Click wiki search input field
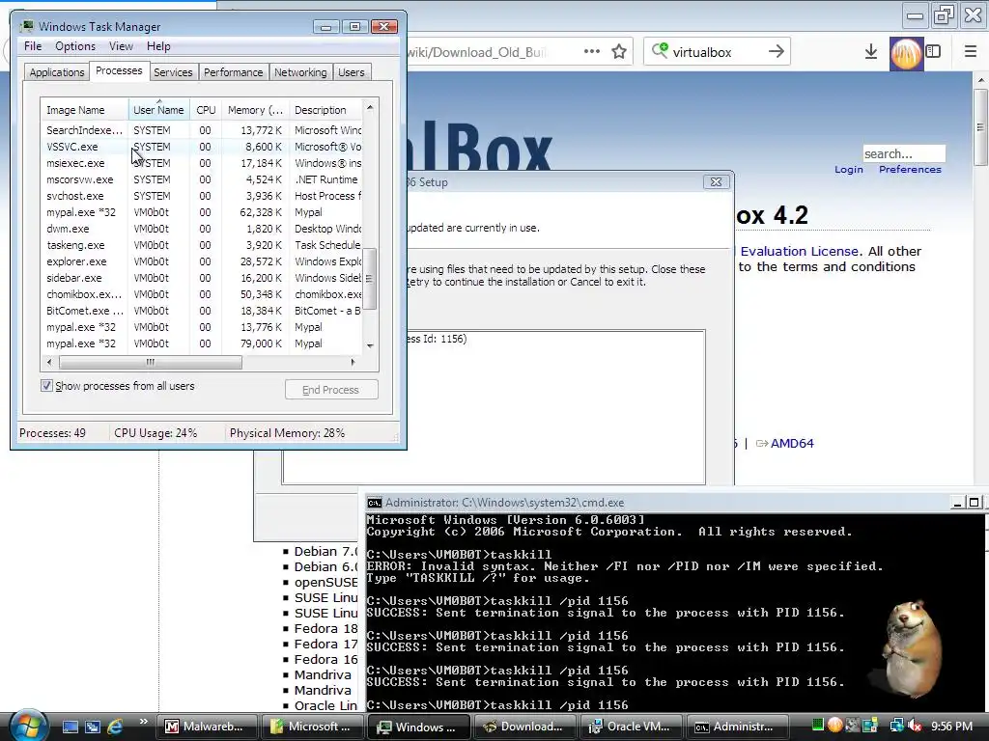 [x=904, y=153]
